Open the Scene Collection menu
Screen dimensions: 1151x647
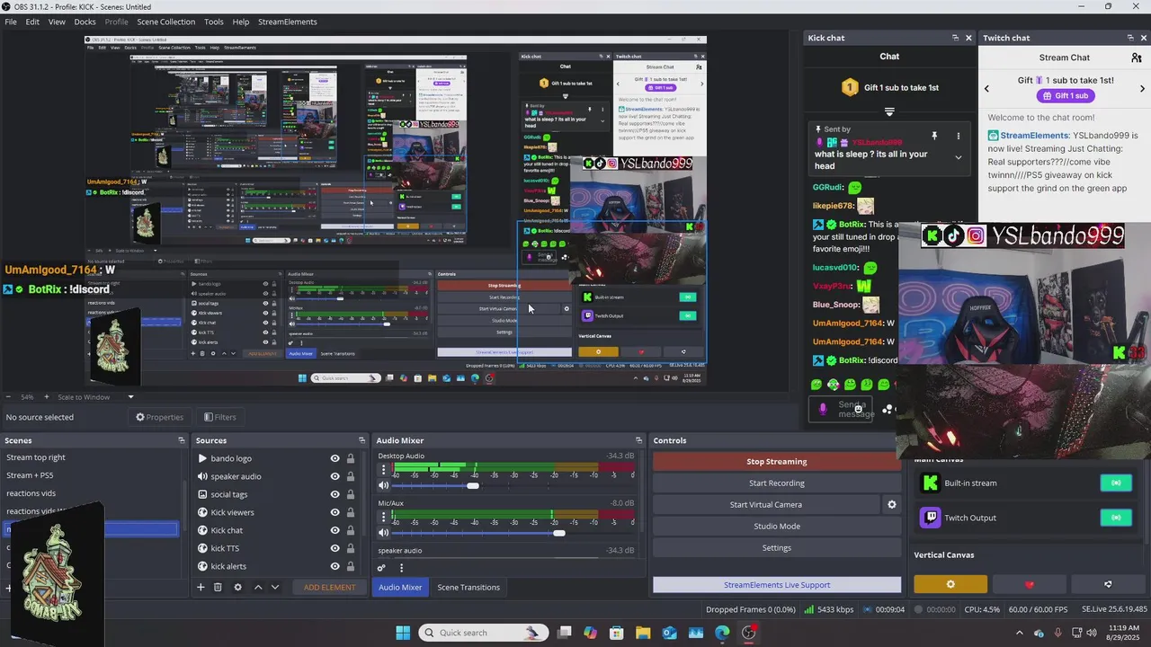pos(165,22)
